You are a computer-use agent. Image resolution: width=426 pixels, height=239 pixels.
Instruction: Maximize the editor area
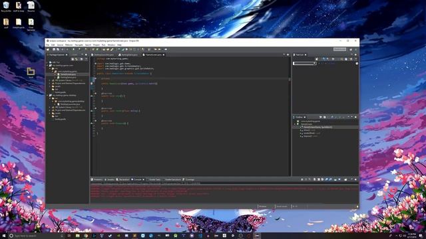point(288,54)
